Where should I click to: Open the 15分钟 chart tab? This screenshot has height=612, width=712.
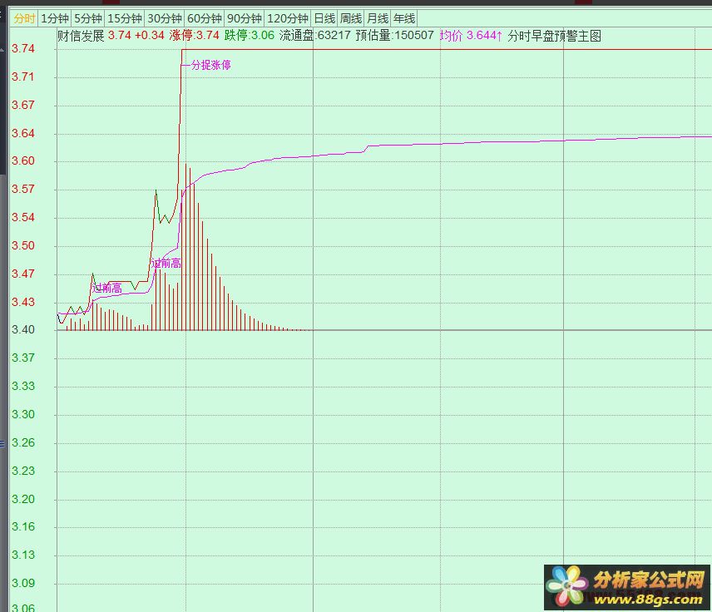125,18
